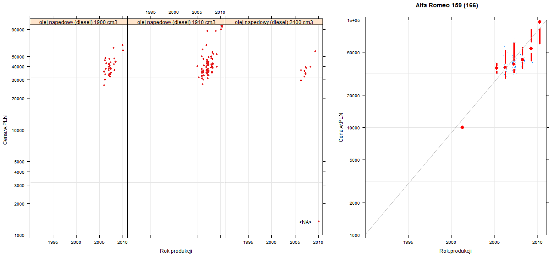Click the "1995" label above the 1910 cm3 panel
The width and height of the screenshot is (559, 258).
click(150, 12)
